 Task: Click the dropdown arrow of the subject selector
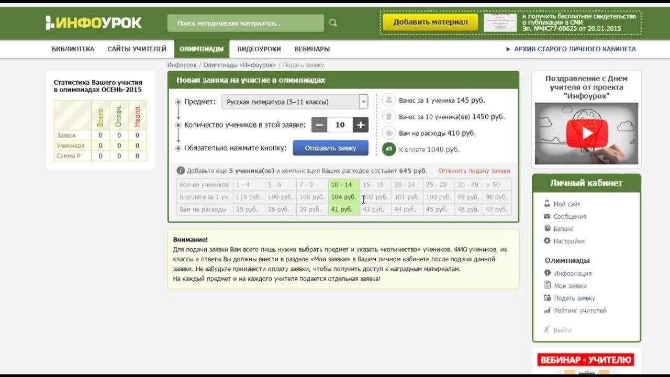363,102
